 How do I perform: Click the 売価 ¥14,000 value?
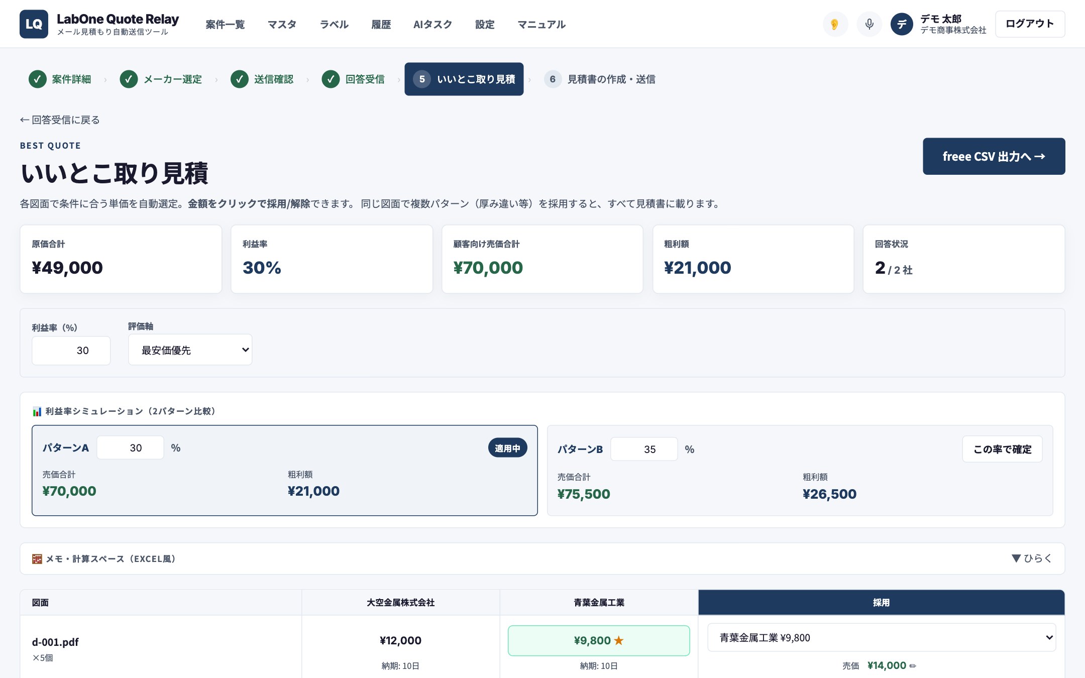pyautogui.click(x=887, y=665)
